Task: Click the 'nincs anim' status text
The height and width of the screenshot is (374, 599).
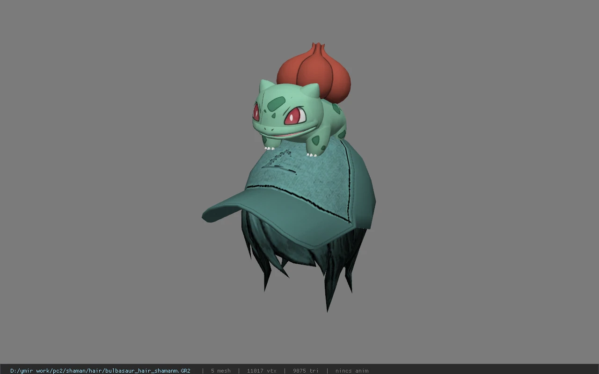Action: coord(352,371)
